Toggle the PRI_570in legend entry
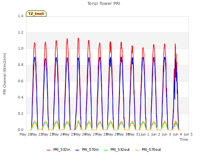The height and width of the screenshot is (156, 208). (87, 150)
